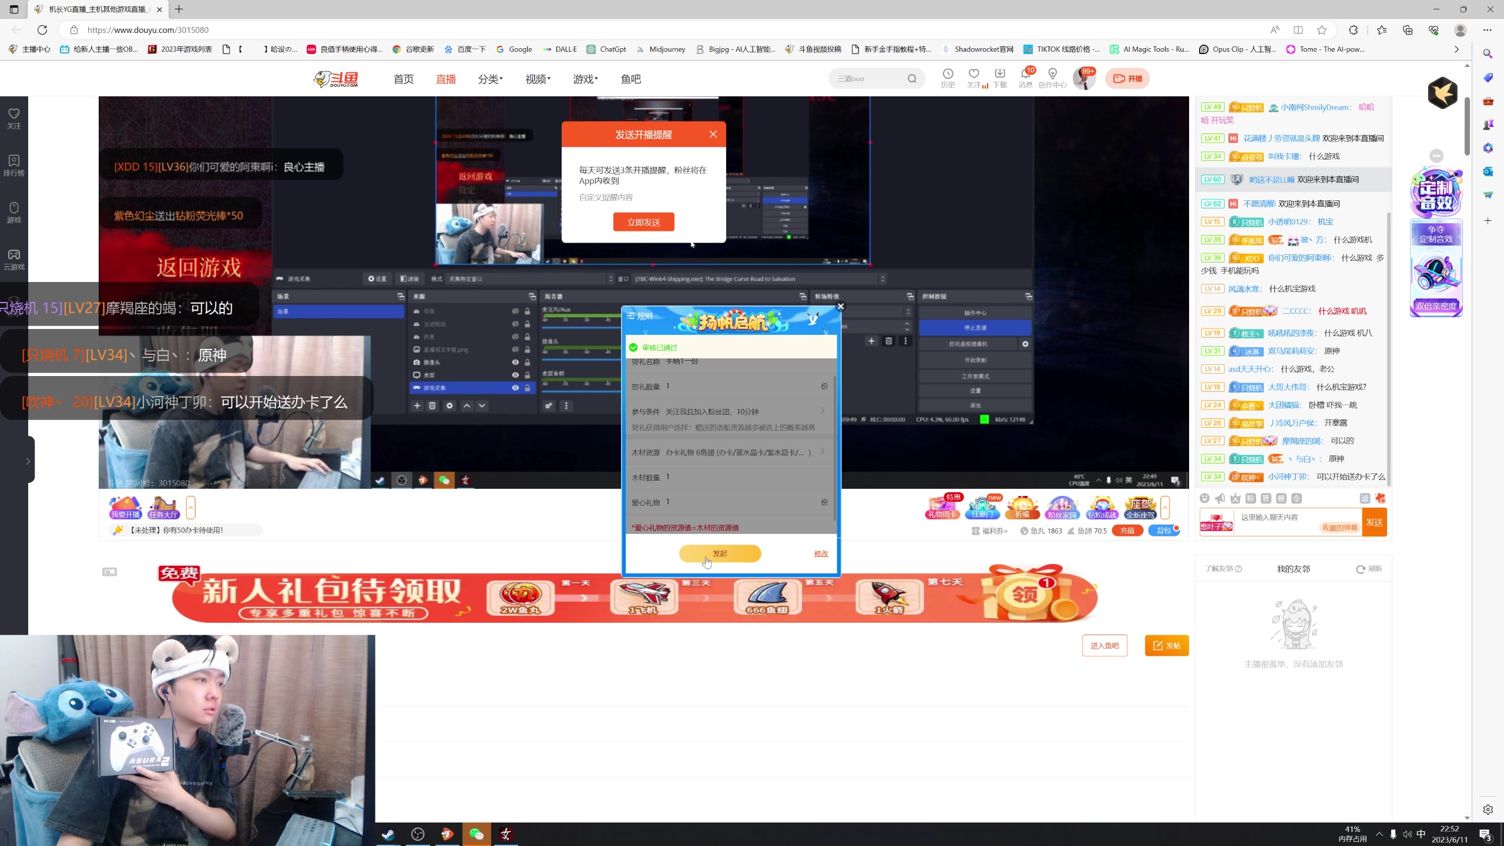Select 云游戏 in the left sidebar

[x=14, y=258]
